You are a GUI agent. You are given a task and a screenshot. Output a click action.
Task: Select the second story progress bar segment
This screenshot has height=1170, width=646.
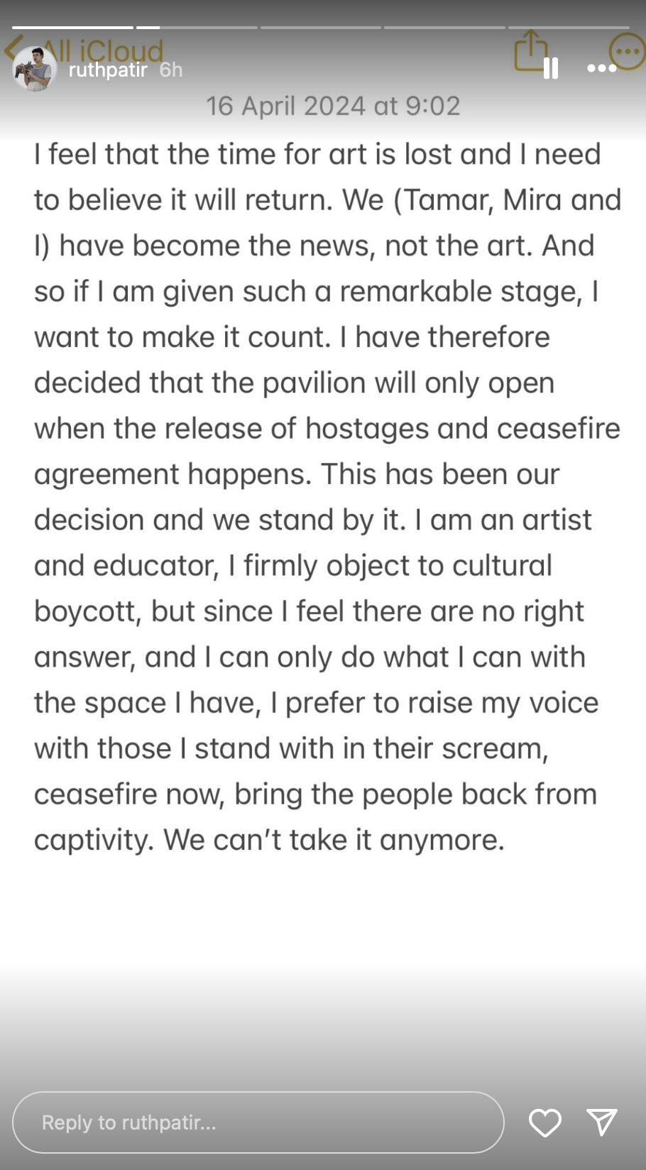197,28
